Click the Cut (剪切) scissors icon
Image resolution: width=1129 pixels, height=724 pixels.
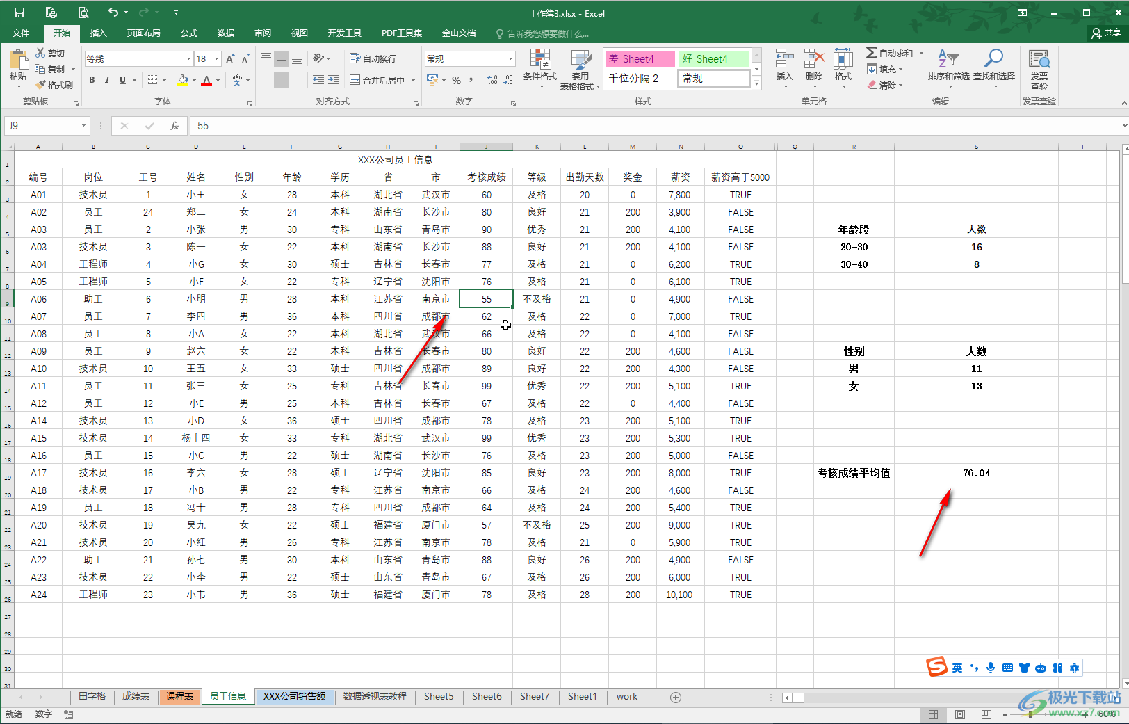tap(41, 53)
